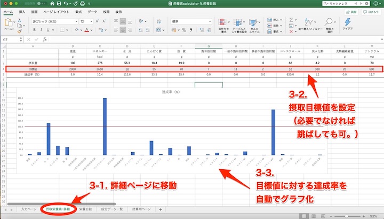Open テーブルとして書式設定 table formatting
Viewport: 384px width, 219px height.
pos(239,26)
